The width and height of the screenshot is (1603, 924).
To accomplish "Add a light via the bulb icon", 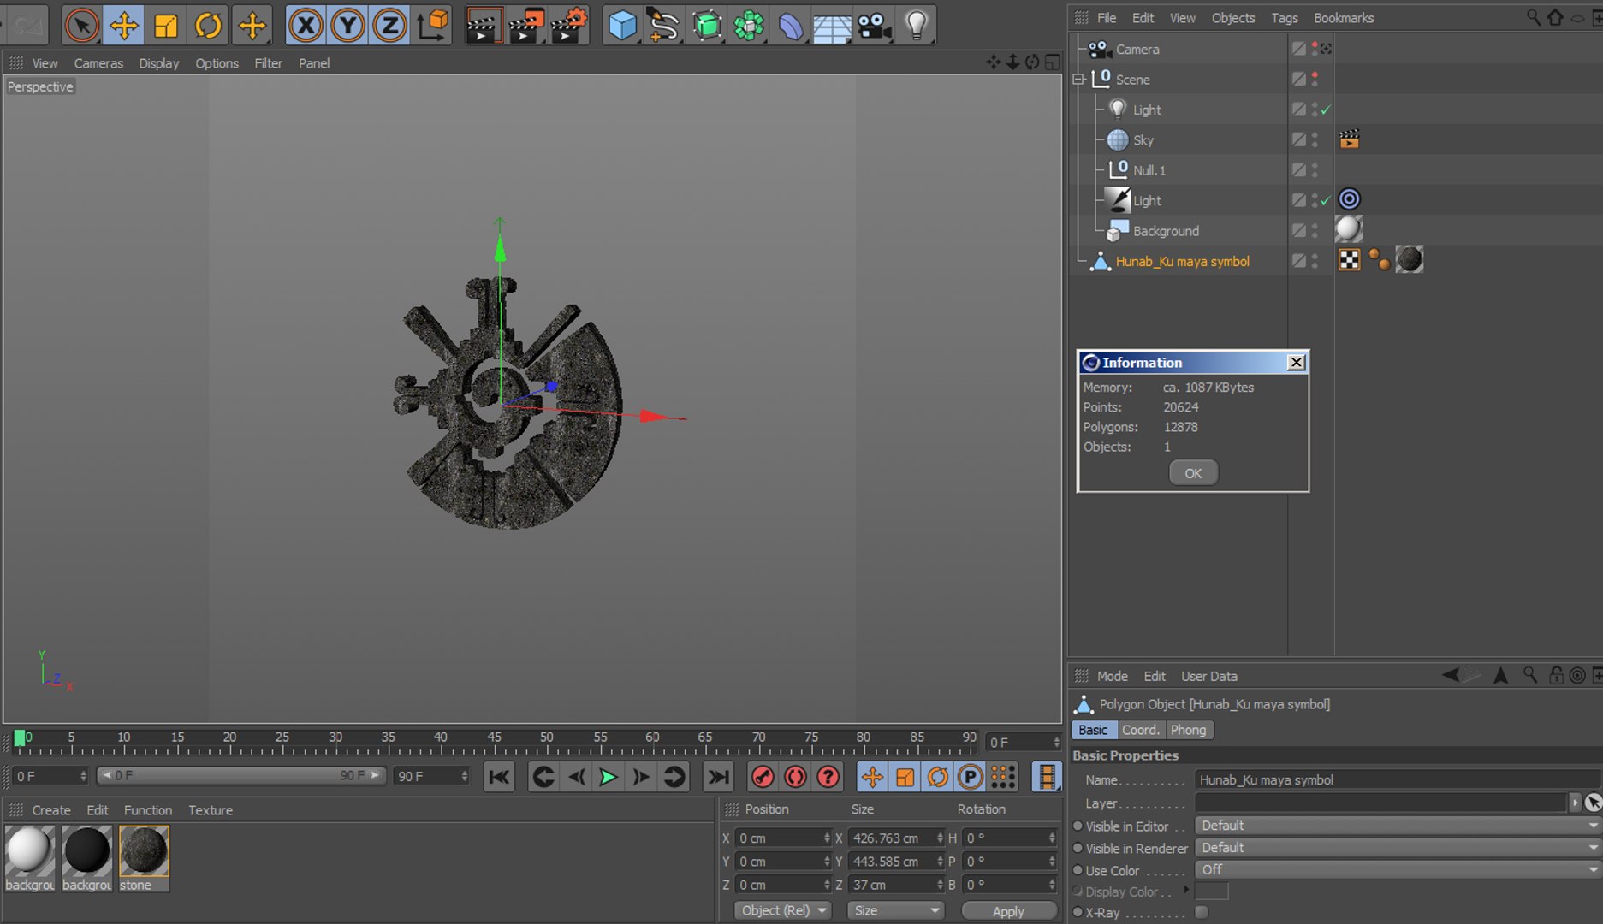I will [x=916, y=26].
